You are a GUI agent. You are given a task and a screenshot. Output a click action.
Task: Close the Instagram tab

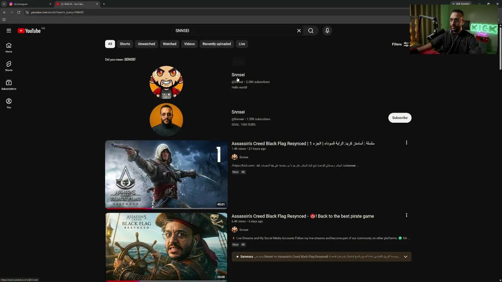point(50,4)
